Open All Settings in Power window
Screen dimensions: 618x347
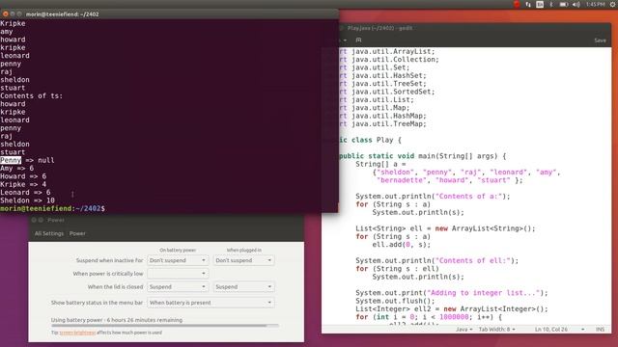(x=49, y=233)
